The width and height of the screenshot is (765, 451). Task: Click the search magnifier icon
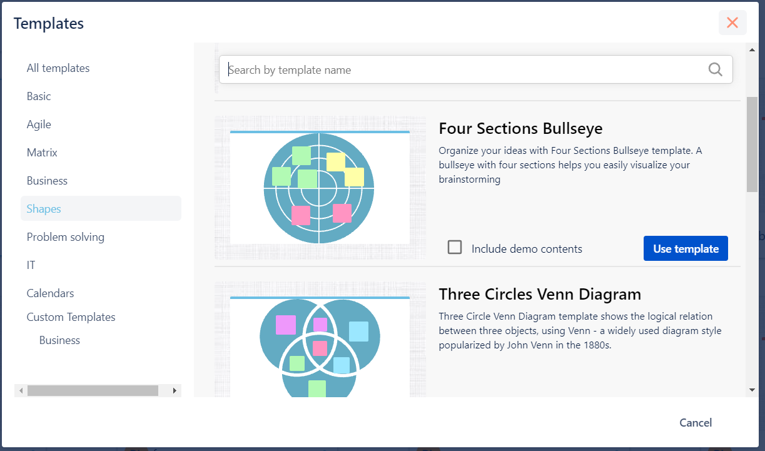[x=715, y=69]
